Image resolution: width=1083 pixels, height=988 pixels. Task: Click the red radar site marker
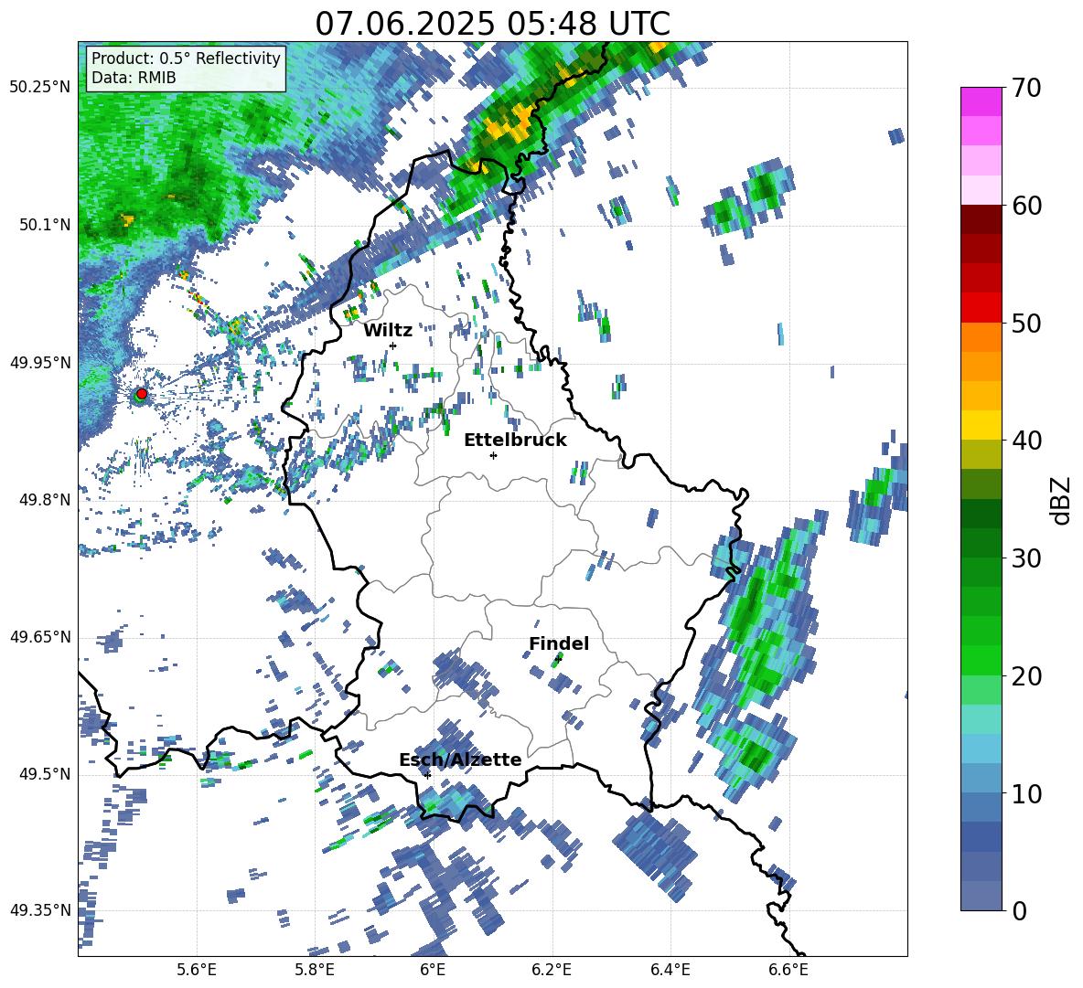[142, 393]
